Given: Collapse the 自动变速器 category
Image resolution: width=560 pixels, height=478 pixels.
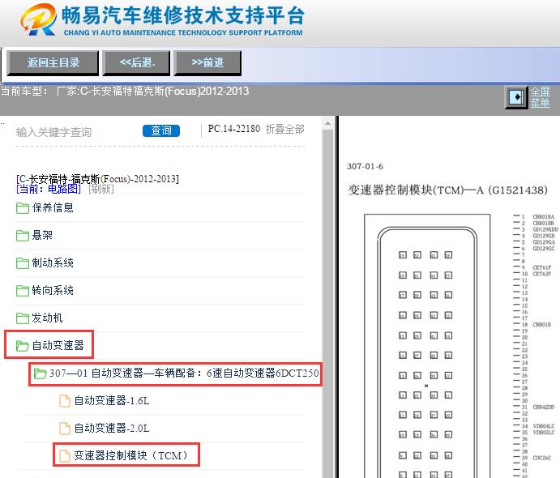Looking at the screenshot, I should pyautogui.click(x=58, y=345).
